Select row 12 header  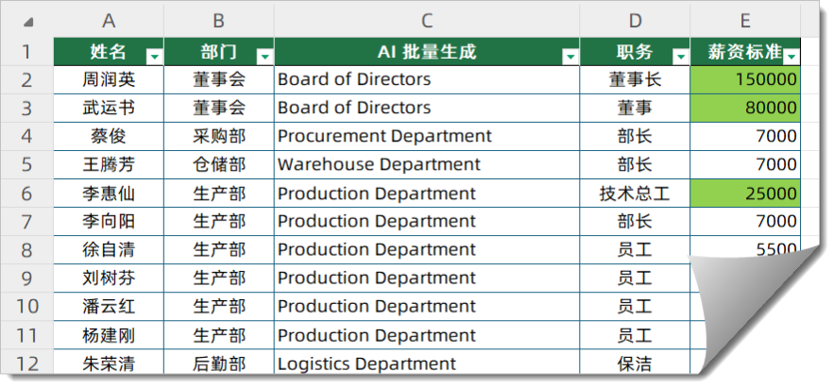(26, 363)
